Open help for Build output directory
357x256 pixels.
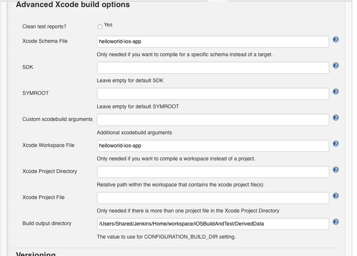point(335,222)
